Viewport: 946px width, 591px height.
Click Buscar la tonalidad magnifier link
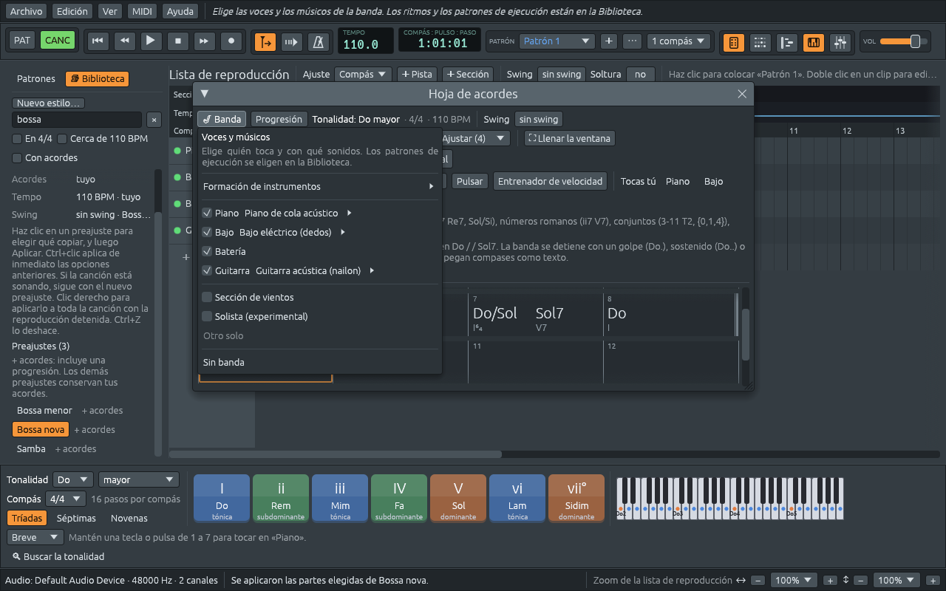(58, 556)
